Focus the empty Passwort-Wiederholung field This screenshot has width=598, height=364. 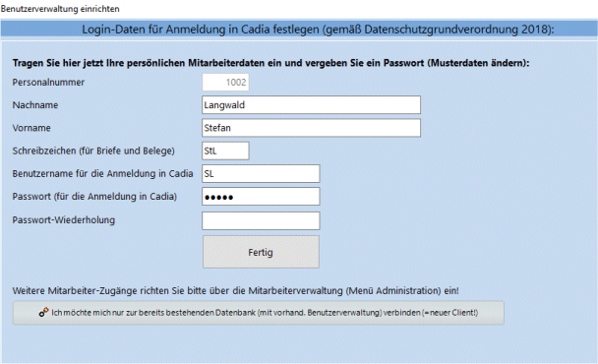[261, 221]
